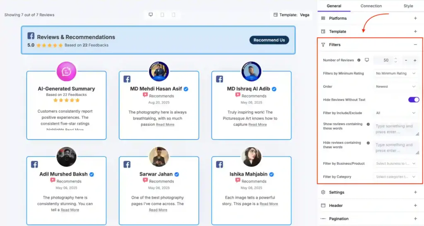Open Filter by Category dropdown
Image resolution: width=424 pixels, height=226 pixels.
395,176
